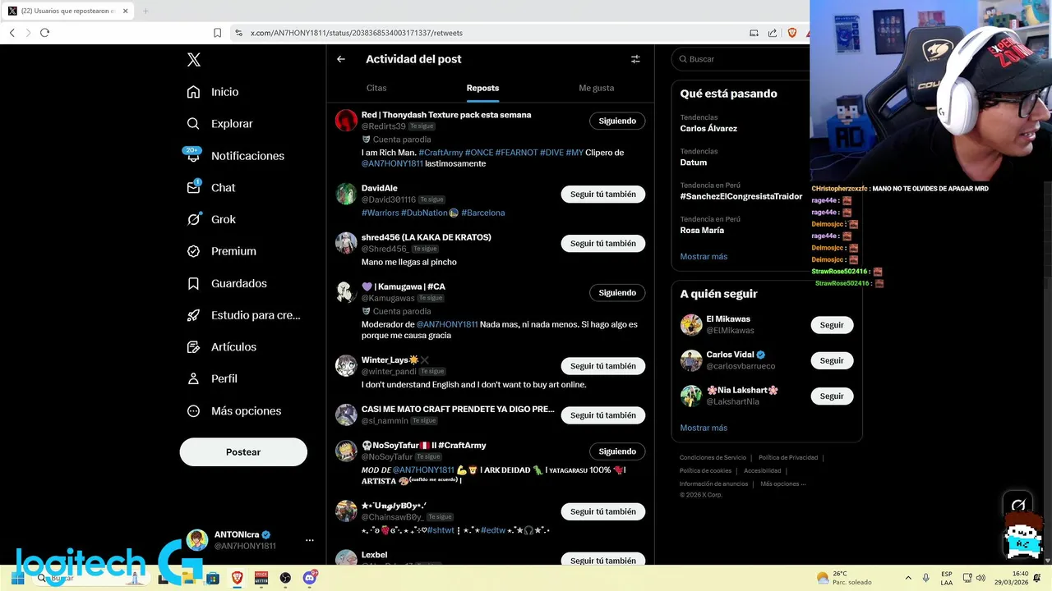Click Seguir tú también for DavidAle
The width and height of the screenshot is (1052, 591).
pyautogui.click(x=603, y=195)
